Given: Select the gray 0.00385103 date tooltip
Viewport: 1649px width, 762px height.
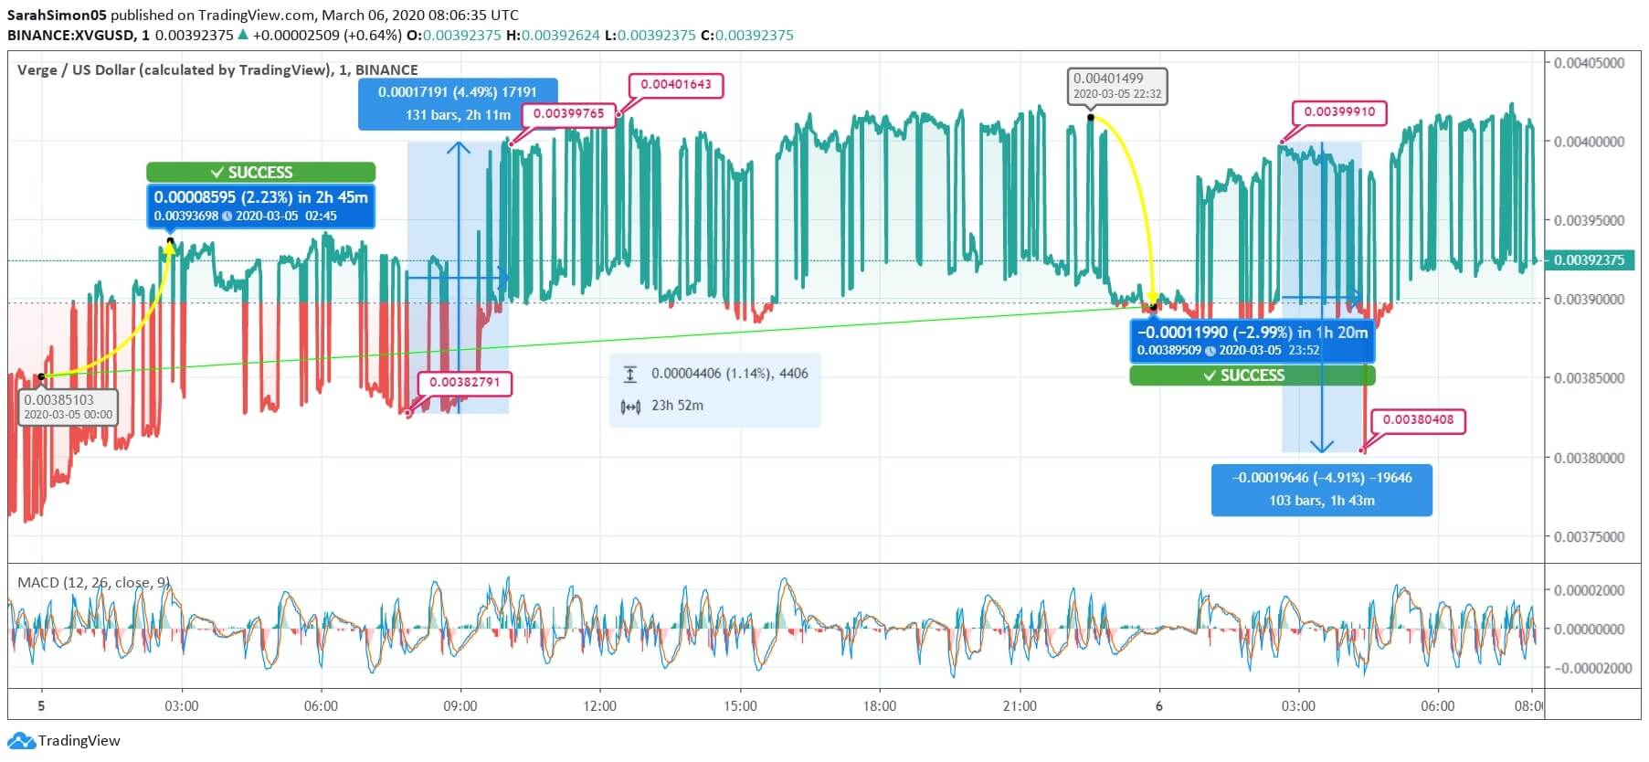Looking at the screenshot, I should click(68, 407).
